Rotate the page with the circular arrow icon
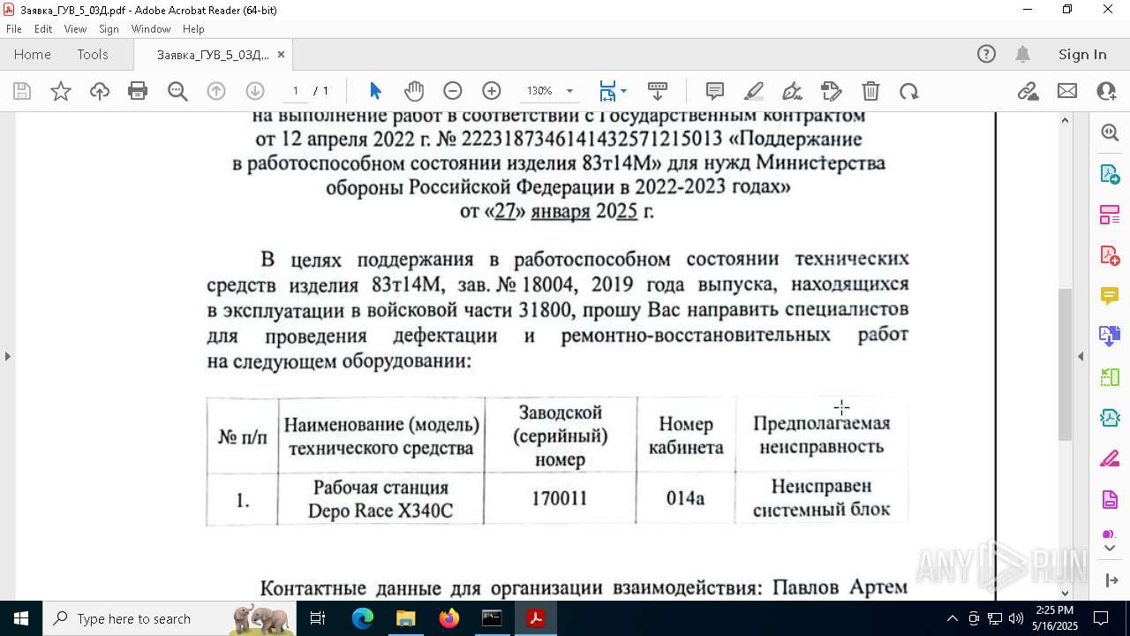 tap(908, 91)
